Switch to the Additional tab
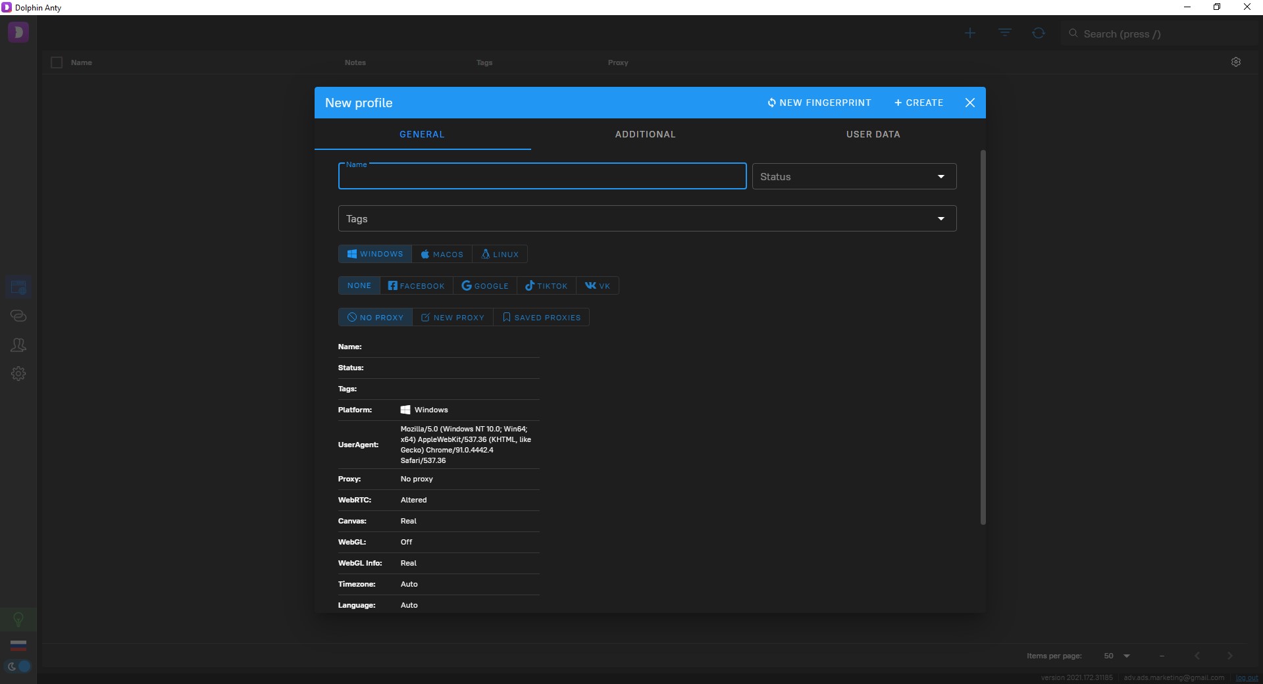 pyautogui.click(x=645, y=134)
